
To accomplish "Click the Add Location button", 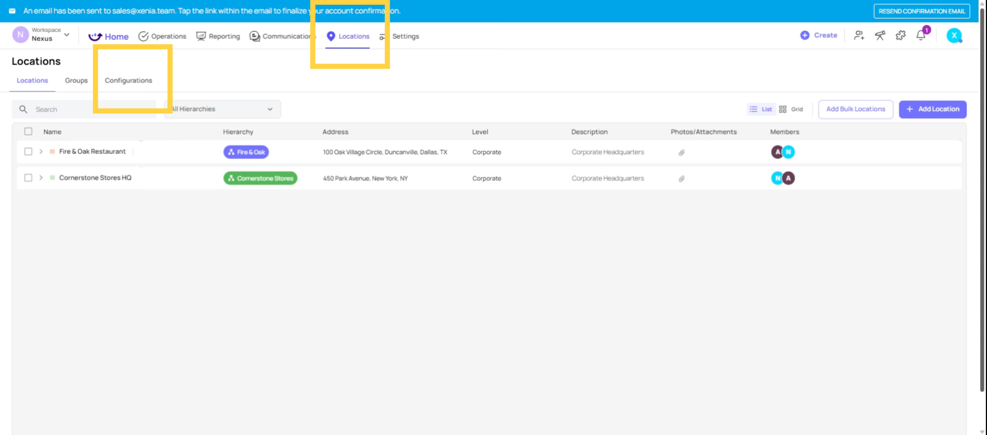I will click(933, 109).
